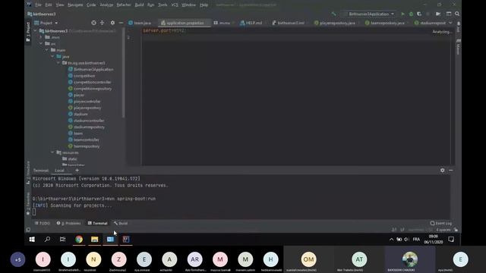The height and width of the screenshot is (273, 486).
Task: Click the terminal input cursor line
Action: (x=34, y=212)
